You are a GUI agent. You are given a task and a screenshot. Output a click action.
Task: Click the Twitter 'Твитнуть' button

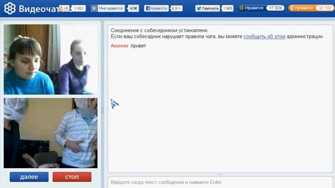pos(207,8)
